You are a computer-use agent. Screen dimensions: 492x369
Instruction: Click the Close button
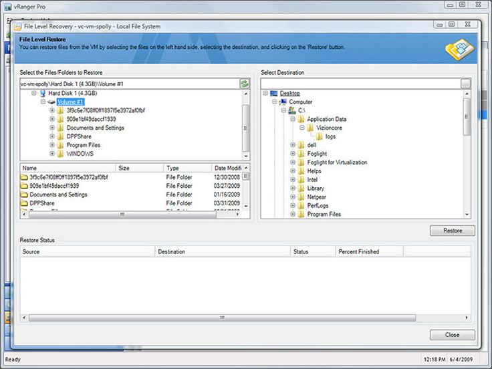click(452, 335)
